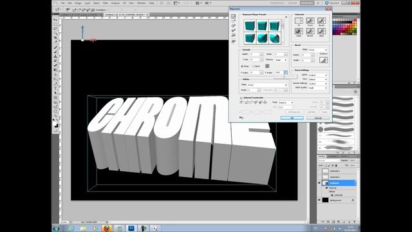
Task: Click the add layer style fx icon
Action: tap(328, 222)
